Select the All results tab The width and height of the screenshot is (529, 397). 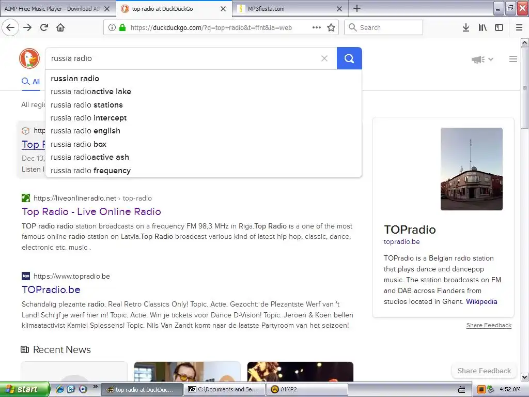coord(30,82)
